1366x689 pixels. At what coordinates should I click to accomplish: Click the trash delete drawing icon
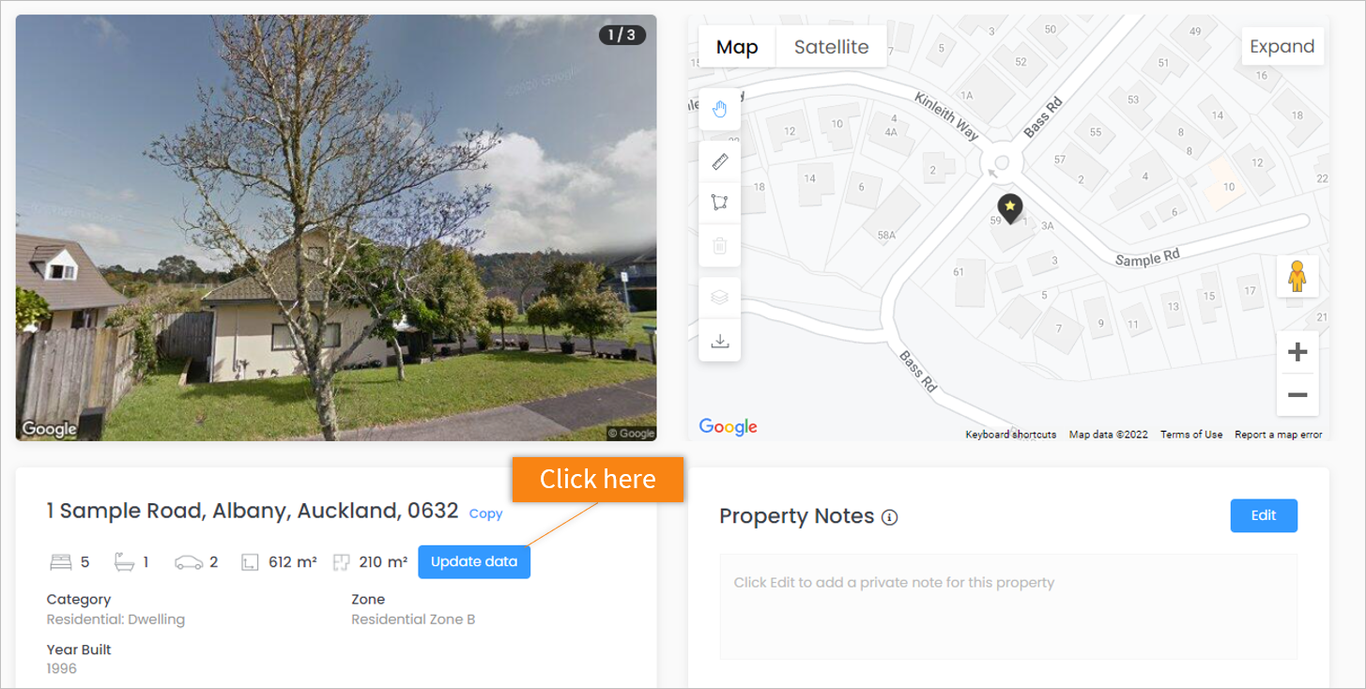(720, 246)
